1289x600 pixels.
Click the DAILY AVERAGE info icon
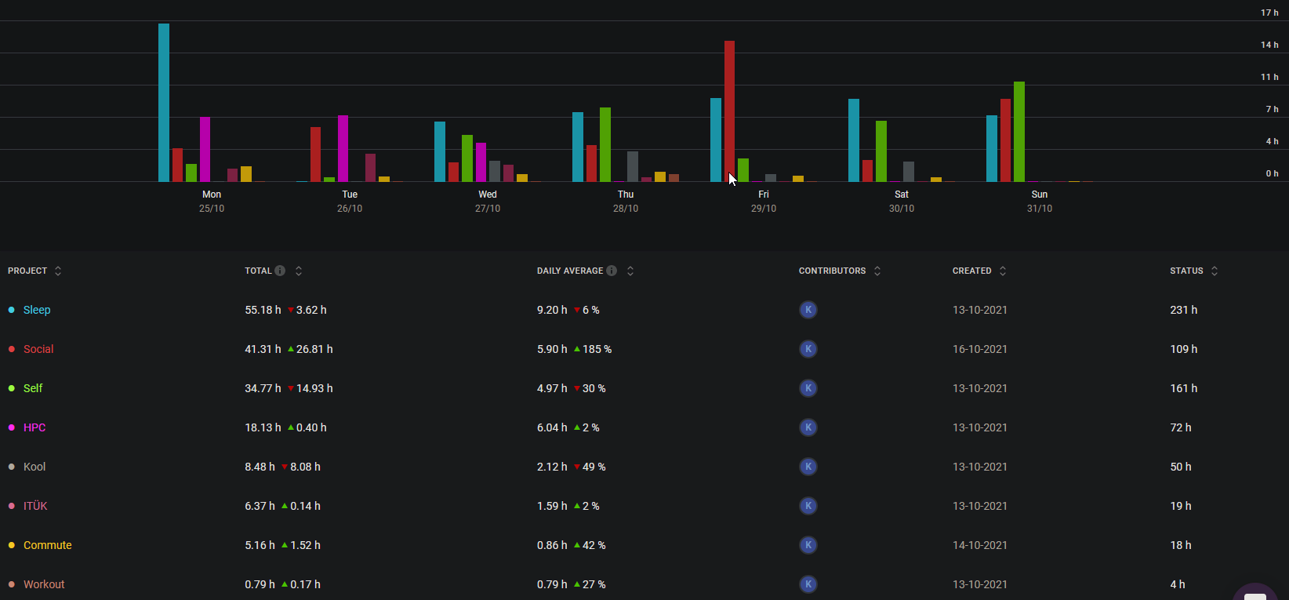612,271
